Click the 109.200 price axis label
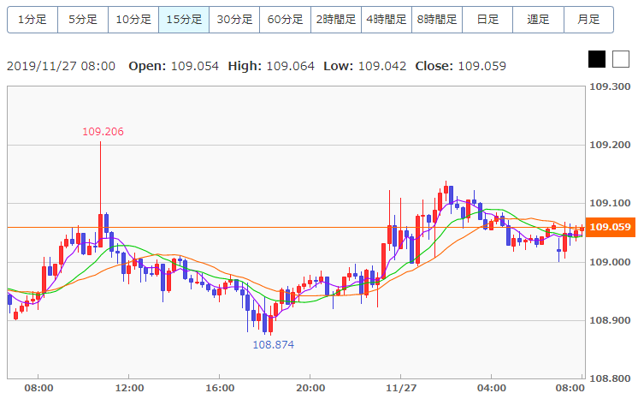638x399 pixels. coord(610,145)
